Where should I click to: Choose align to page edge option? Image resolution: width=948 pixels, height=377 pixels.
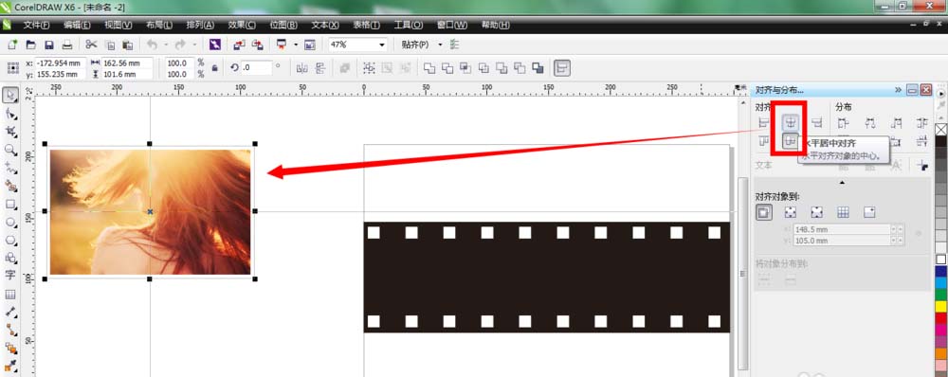(791, 212)
